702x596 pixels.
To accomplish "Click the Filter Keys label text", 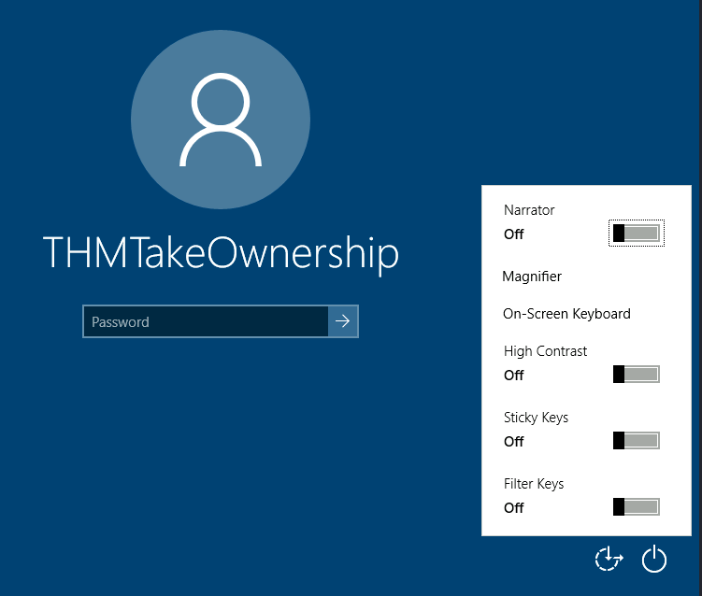I will [534, 484].
